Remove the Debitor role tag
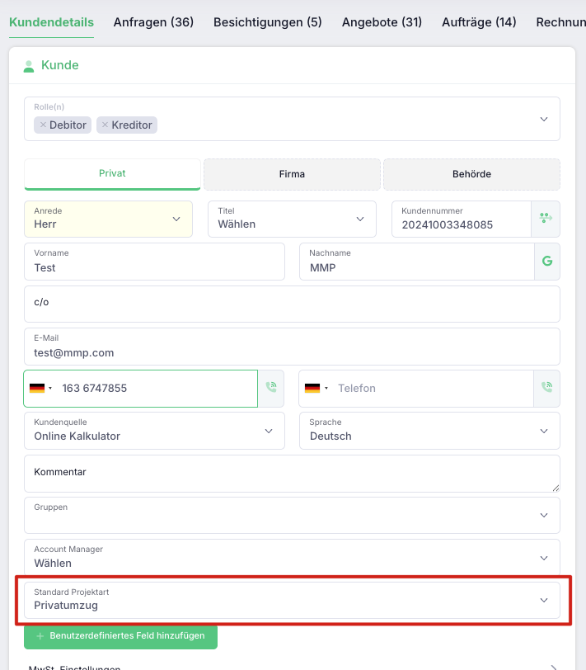This screenshot has width=586, height=670. tap(43, 125)
